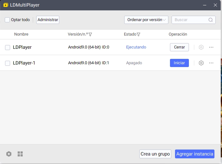Filter by Estado using funnel icon
This screenshot has width=222, height=164.
138,34
